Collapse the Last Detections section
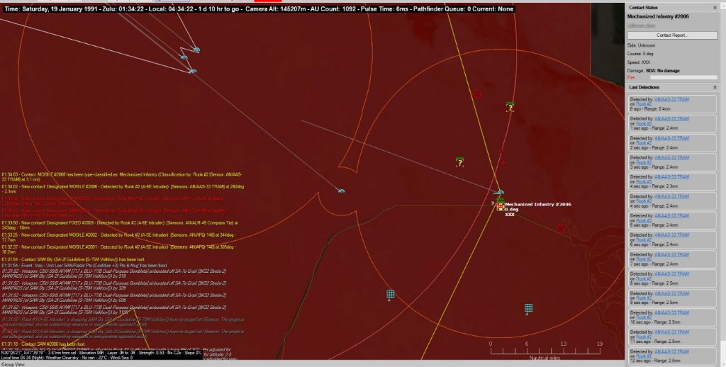The height and width of the screenshot is (367, 726). (715, 87)
